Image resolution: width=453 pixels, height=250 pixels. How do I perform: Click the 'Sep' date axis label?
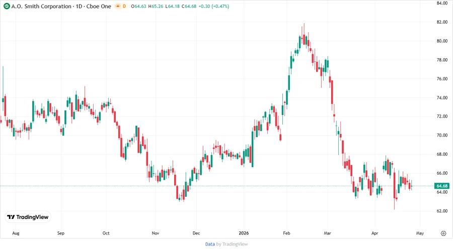(x=61, y=233)
